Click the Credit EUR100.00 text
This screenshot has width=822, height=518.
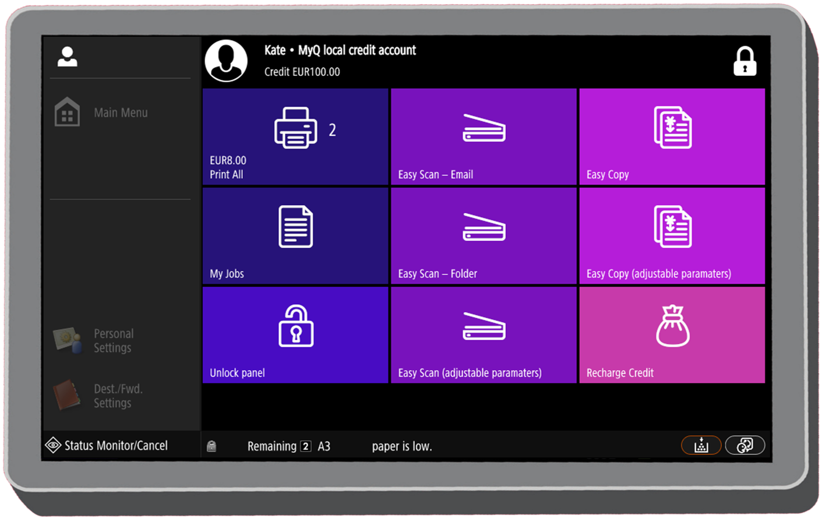302,72
